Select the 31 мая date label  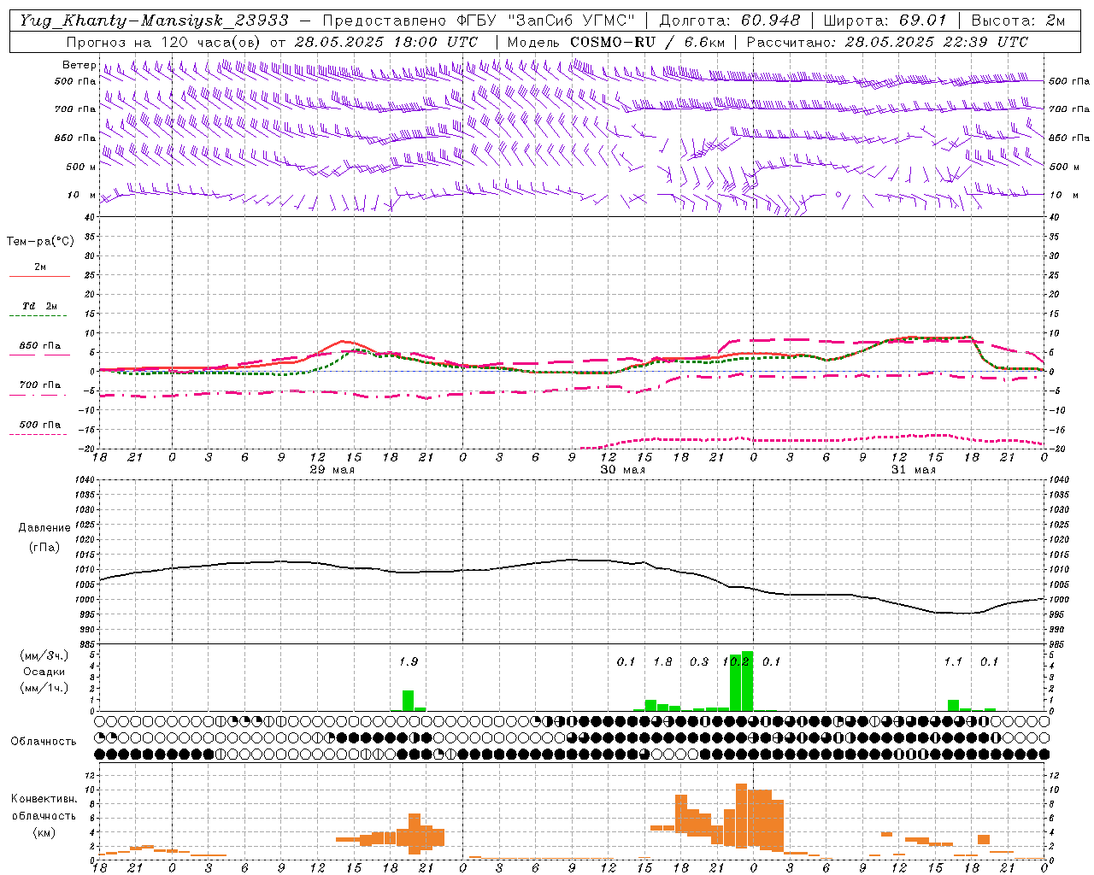pyautogui.click(x=913, y=469)
